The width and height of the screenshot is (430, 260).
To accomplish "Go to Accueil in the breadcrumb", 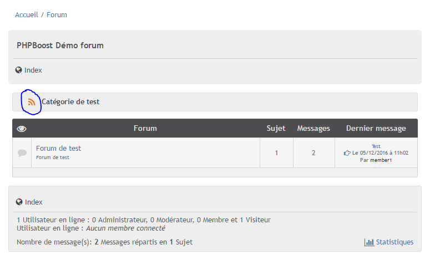I will [27, 15].
